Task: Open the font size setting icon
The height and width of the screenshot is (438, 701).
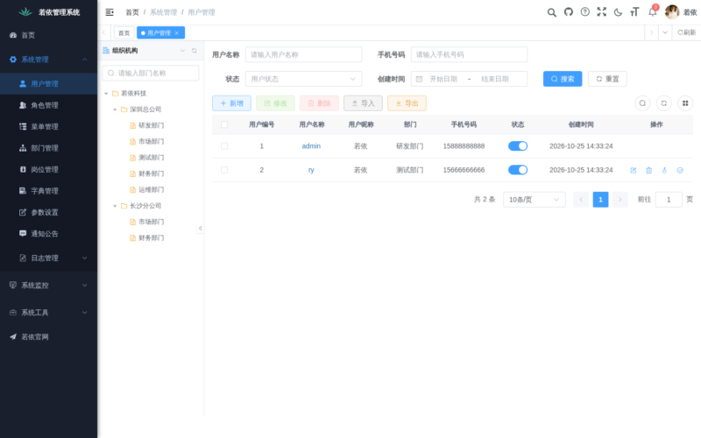Action: tap(634, 12)
